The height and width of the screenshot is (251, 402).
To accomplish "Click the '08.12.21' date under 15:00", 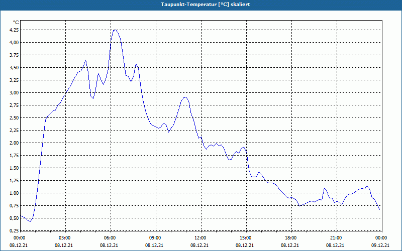I will 245,245.
